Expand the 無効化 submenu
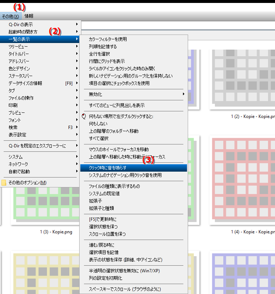 click(133, 94)
